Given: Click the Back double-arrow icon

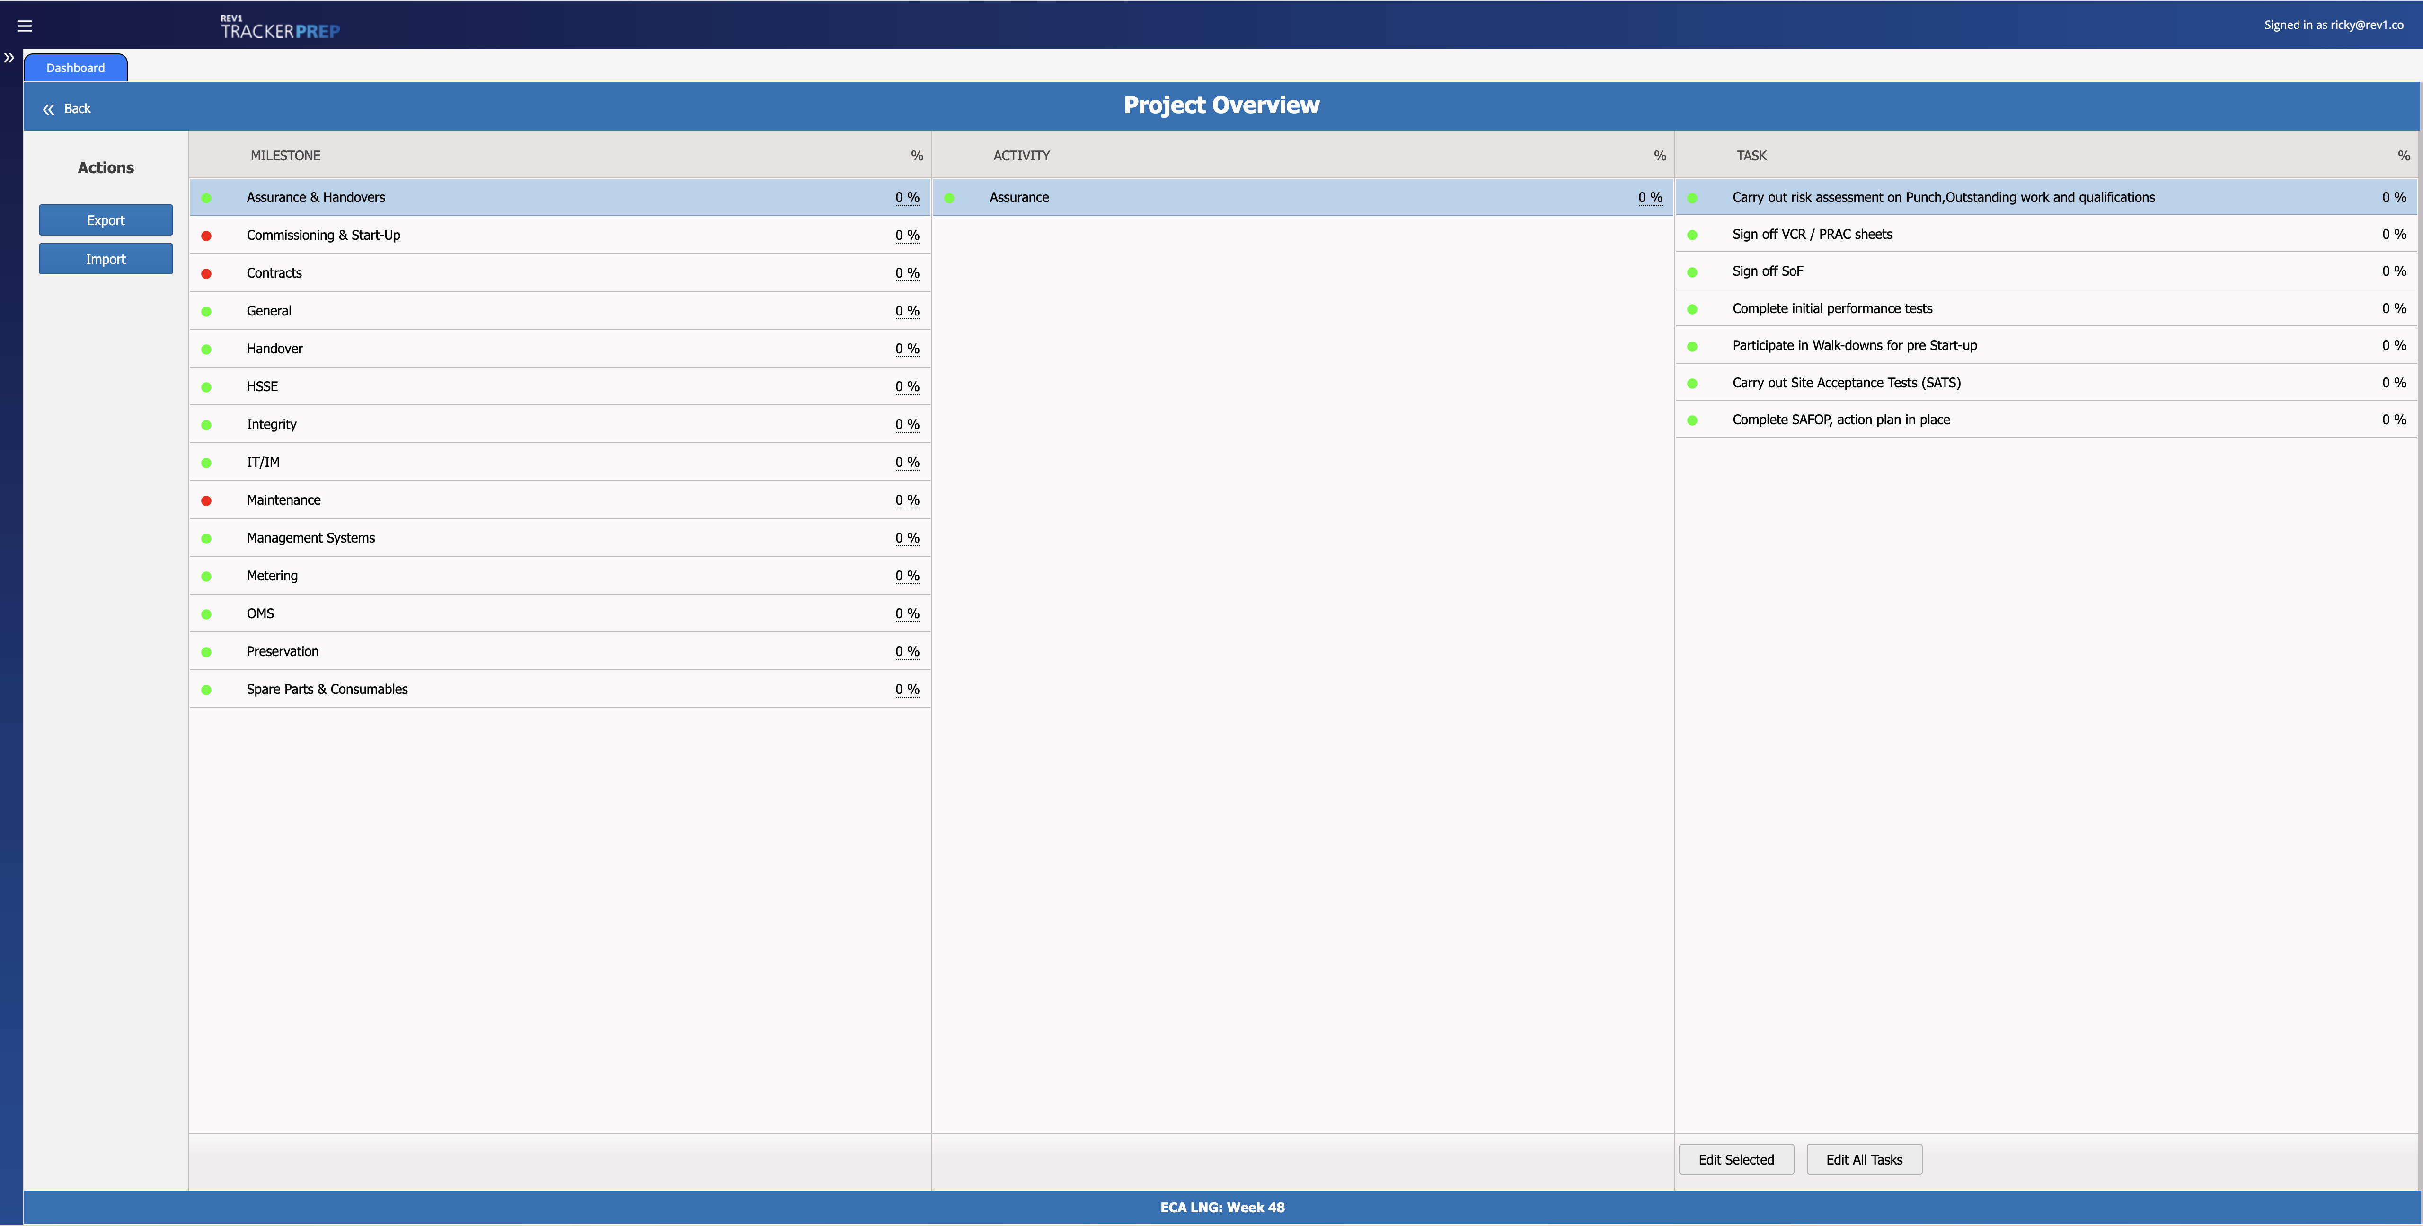Looking at the screenshot, I should (x=49, y=109).
